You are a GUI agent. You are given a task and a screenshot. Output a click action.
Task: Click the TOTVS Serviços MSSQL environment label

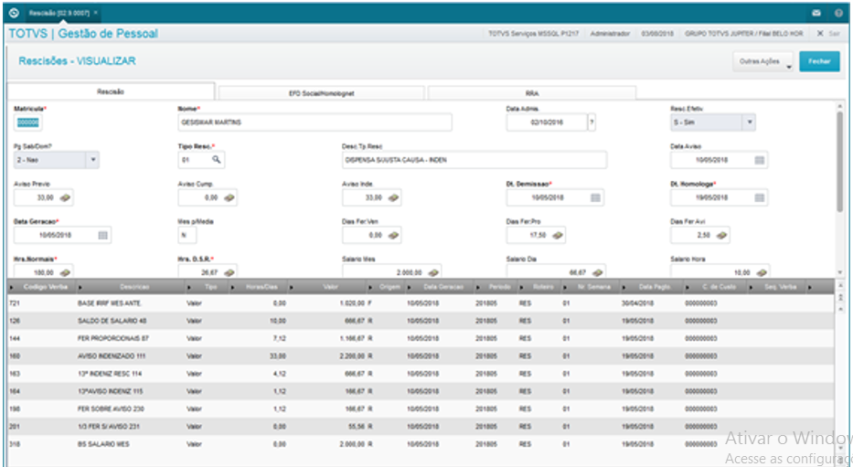pyautogui.click(x=533, y=34)
